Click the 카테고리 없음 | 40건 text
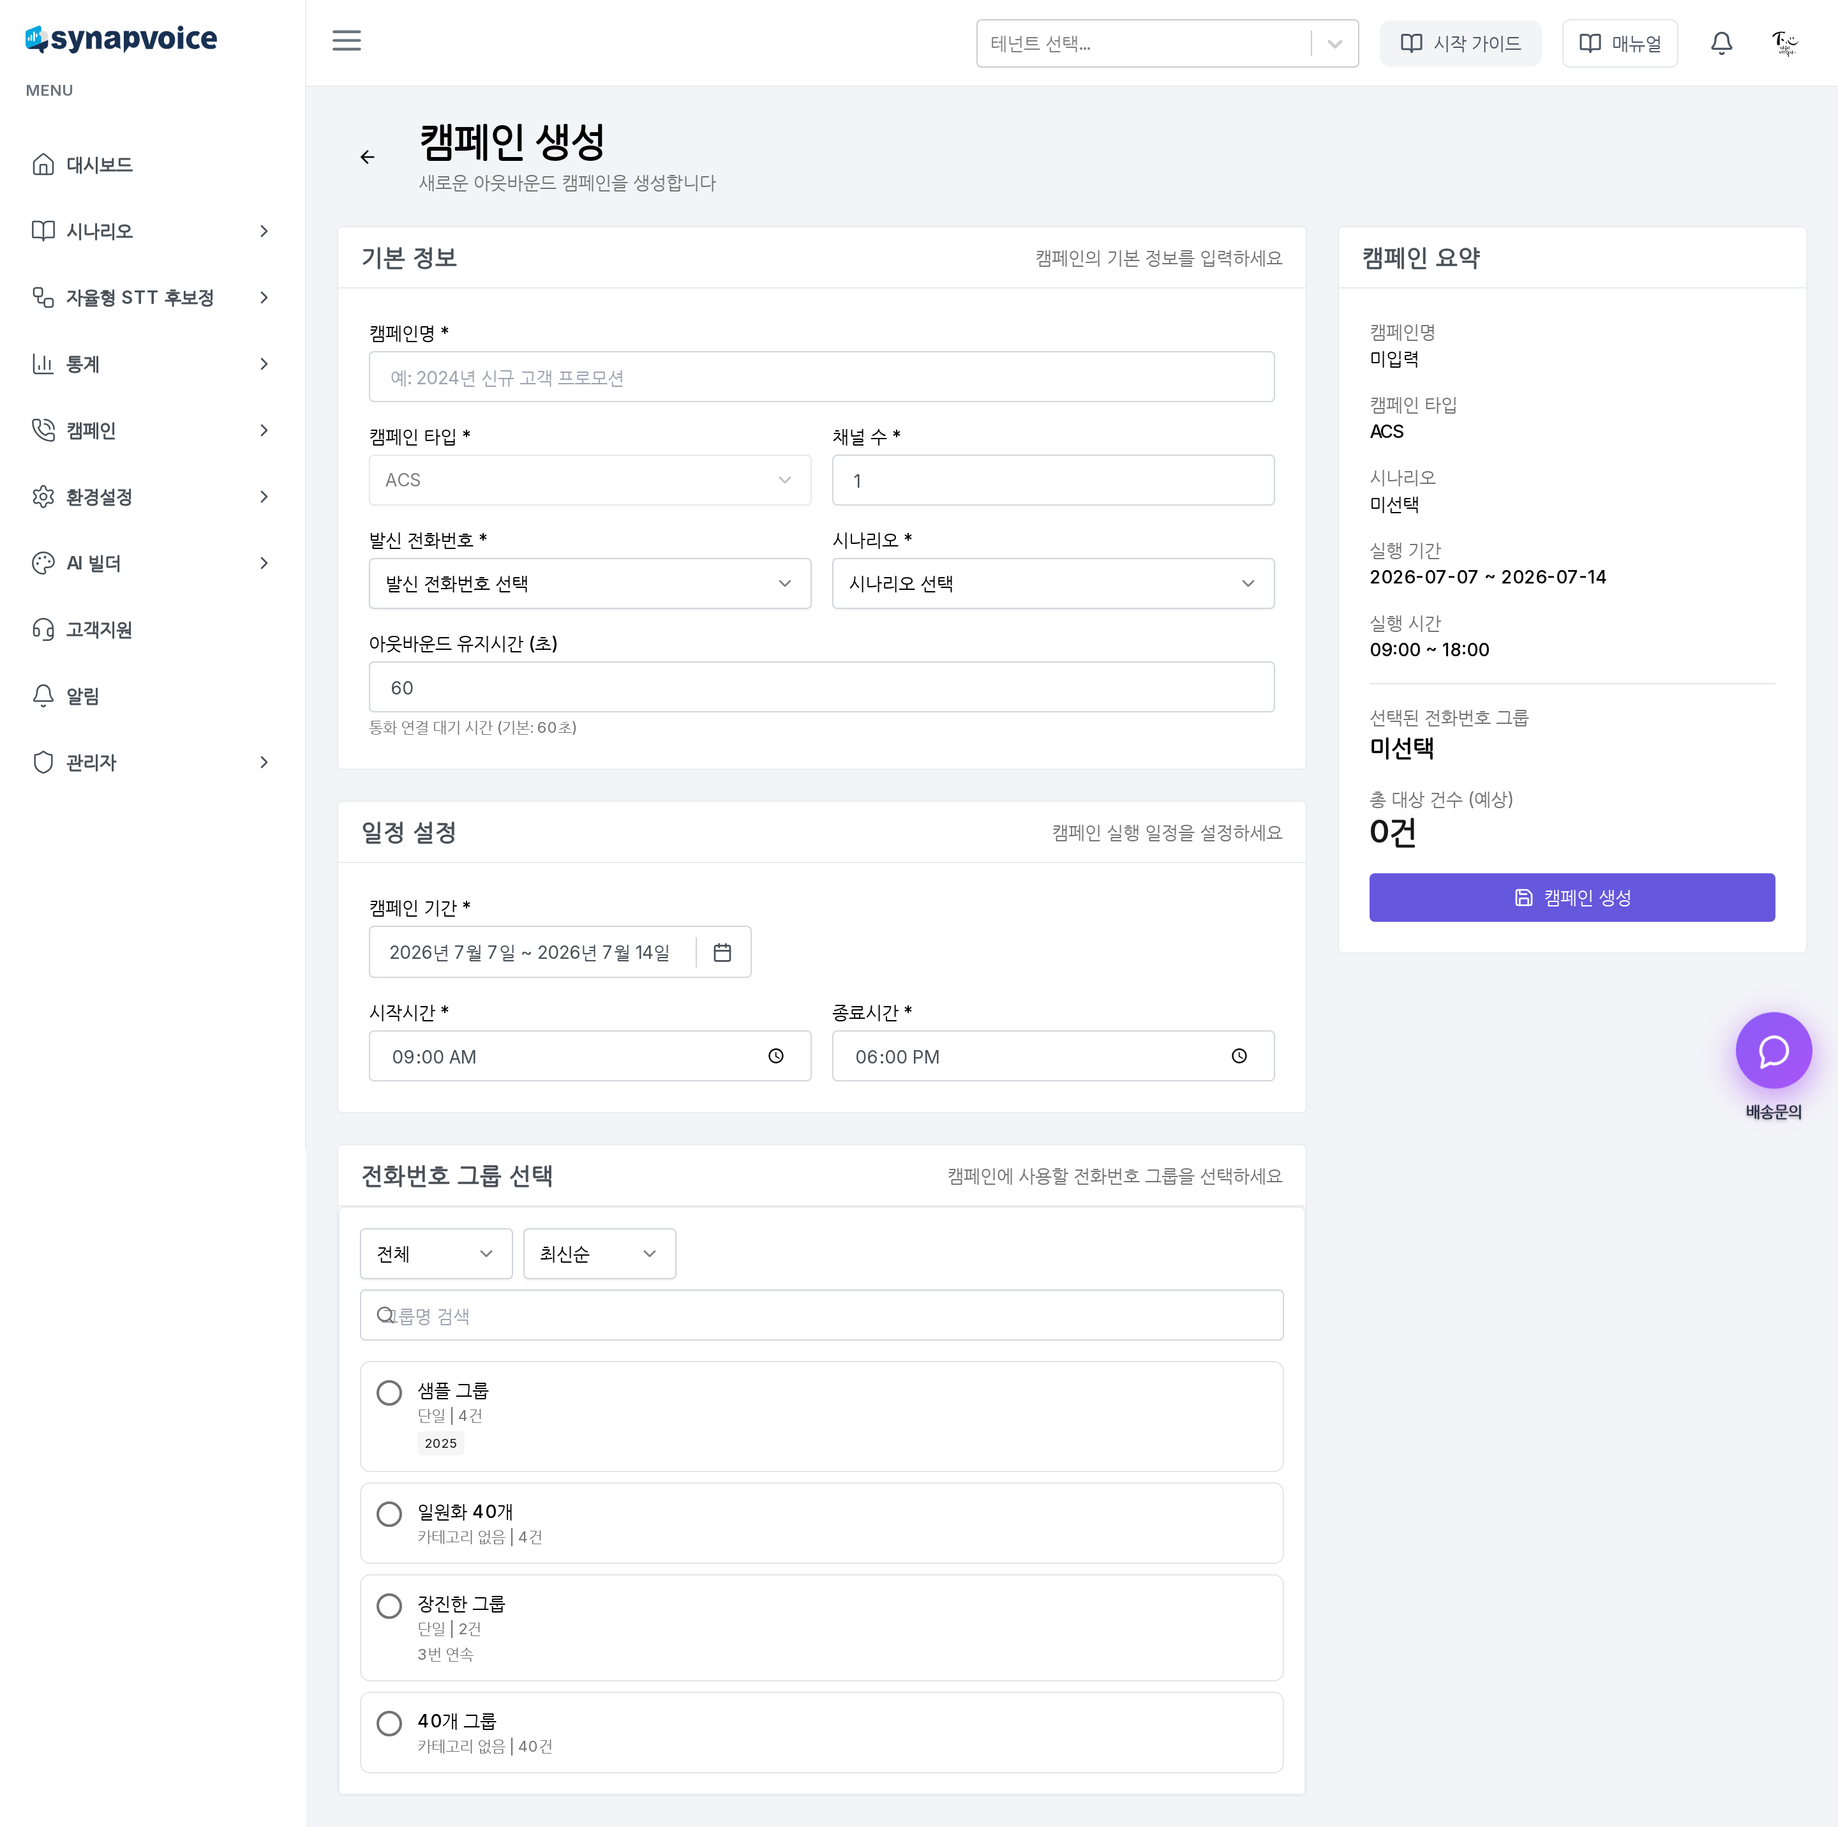Viewport: 1838px width, 1827px height. tap(485, 1747)
